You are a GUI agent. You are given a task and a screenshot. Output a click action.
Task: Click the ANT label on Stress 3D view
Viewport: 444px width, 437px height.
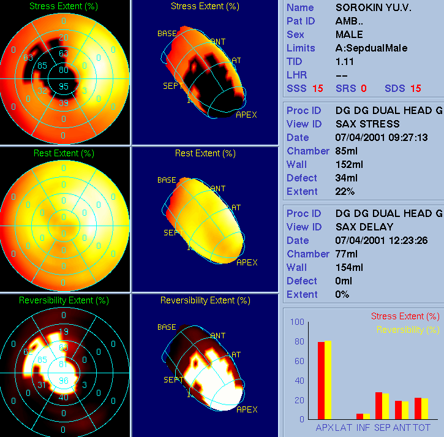click(218, 42)
